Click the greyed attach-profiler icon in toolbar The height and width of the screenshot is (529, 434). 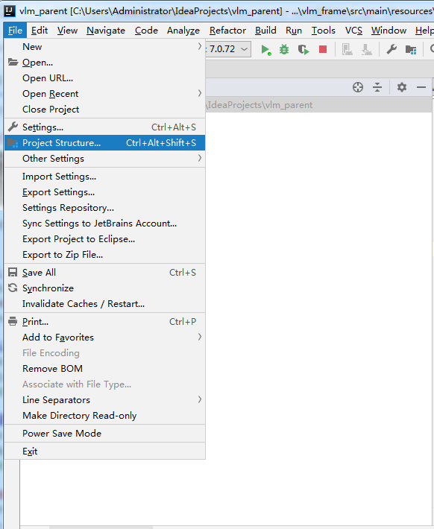click(x=366, y=50)
